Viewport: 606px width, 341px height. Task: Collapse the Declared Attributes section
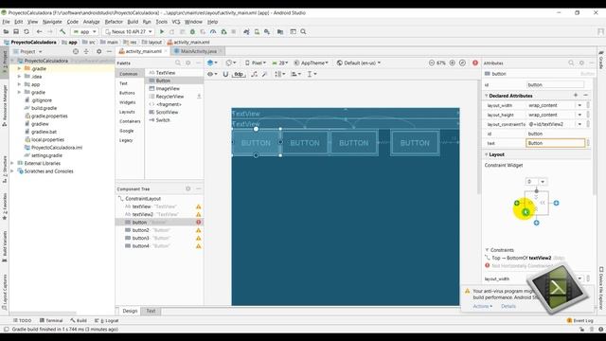[x=486, y=96]
